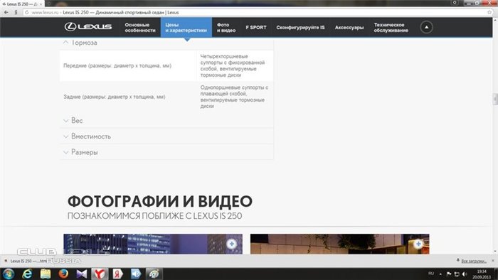
Task: Click the volume icon in system tray
Action: (x=465, y=274)
